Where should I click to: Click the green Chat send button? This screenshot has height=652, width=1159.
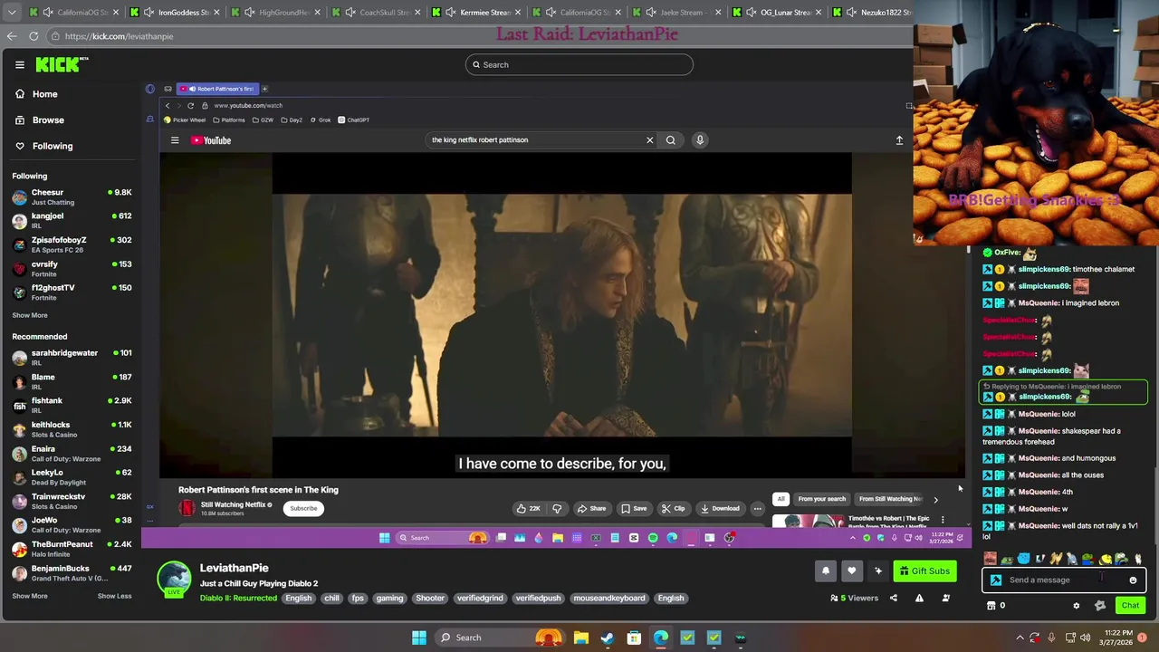(1130, 606)
